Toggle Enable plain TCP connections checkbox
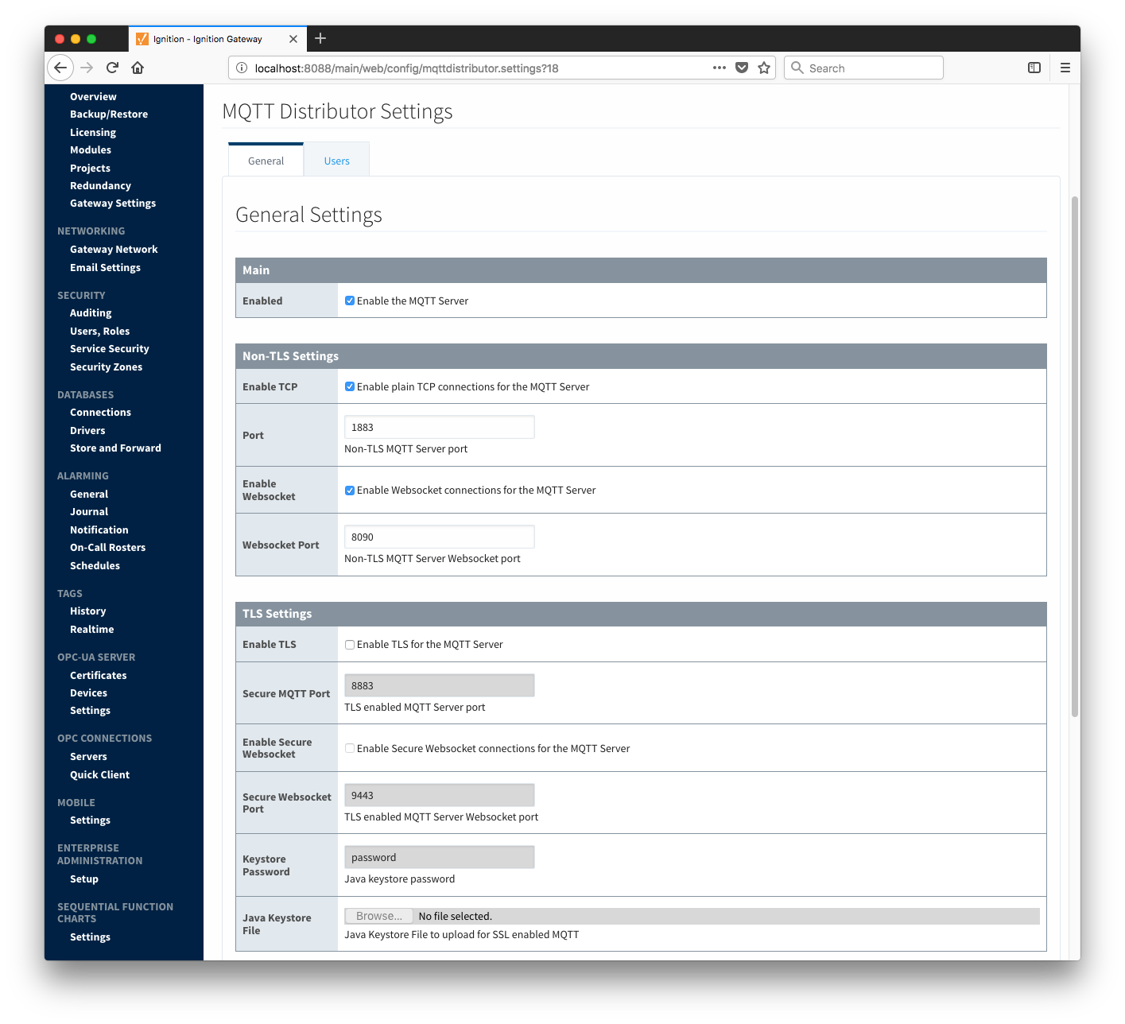 350,386
